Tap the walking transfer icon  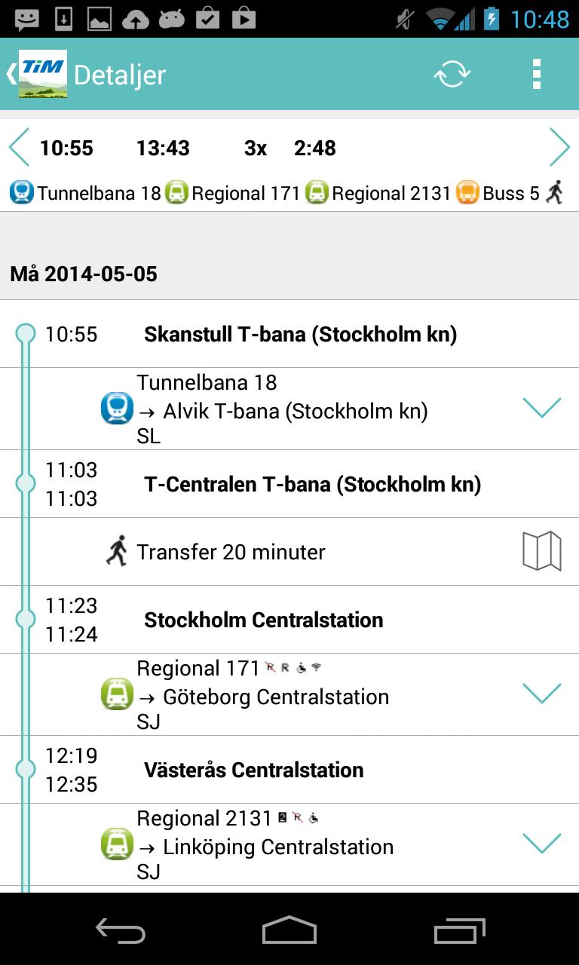(x=117, y=551)
